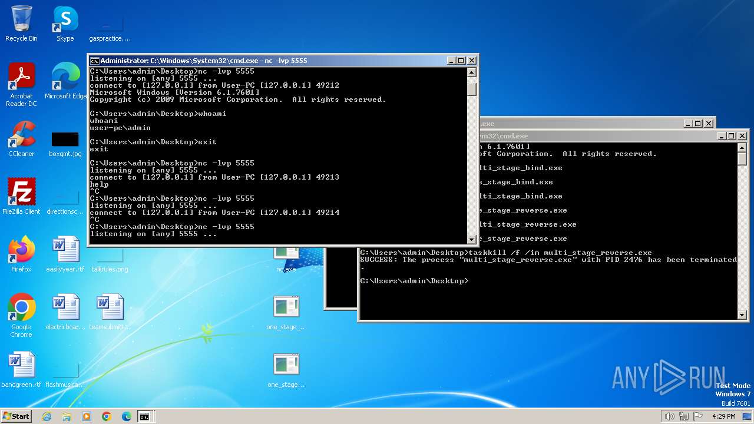Screen dimensions: 754x424
Task: Click the Microsoft Windows [Version 6.1.7601] line in nc window
Action: 174,92
